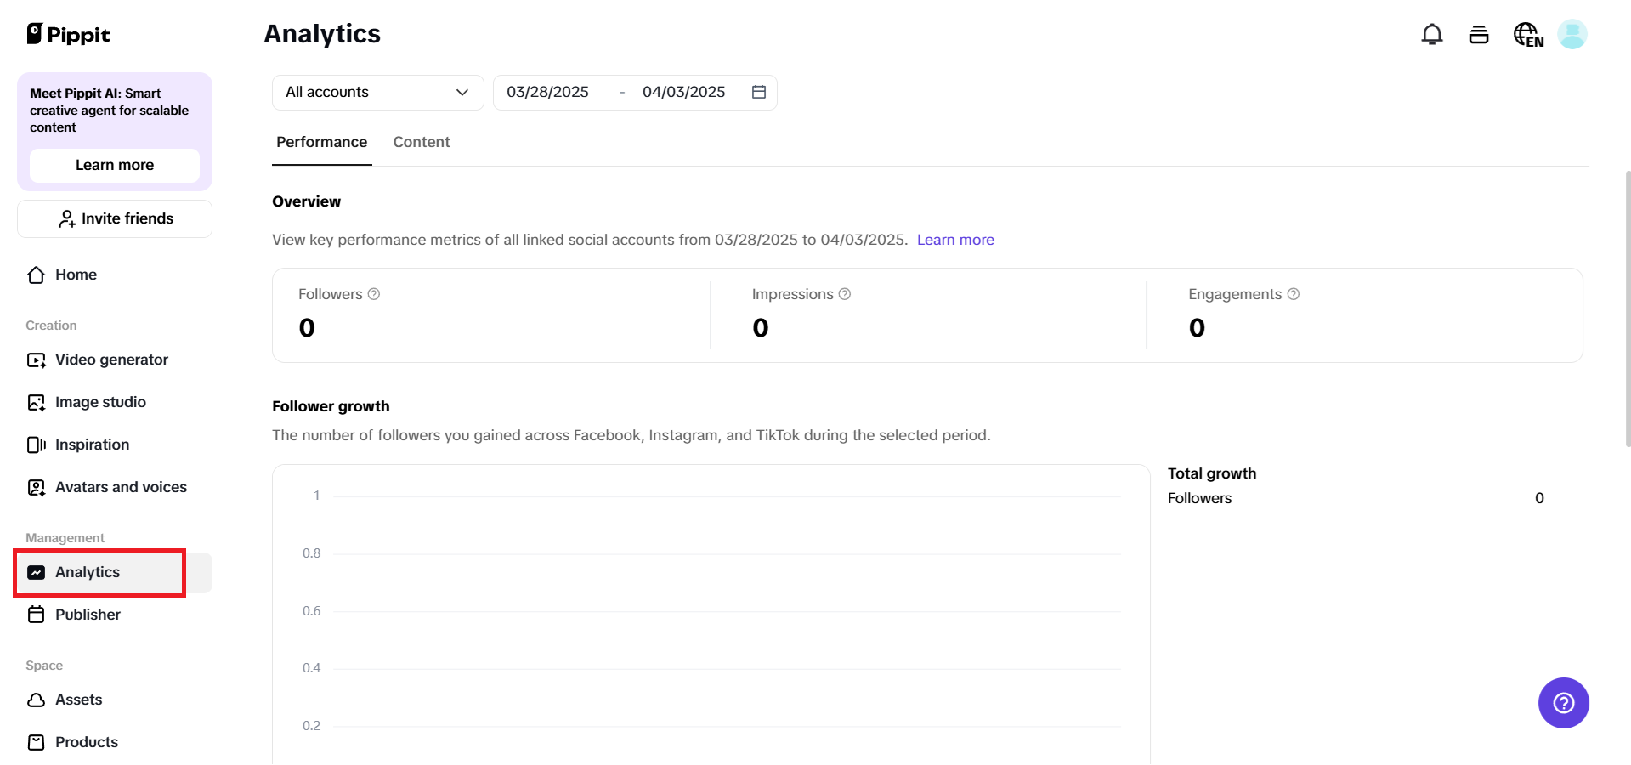Click the start date 03/28/2025 field
This screenshot has height=765, width=1631.
pos(547,92)
